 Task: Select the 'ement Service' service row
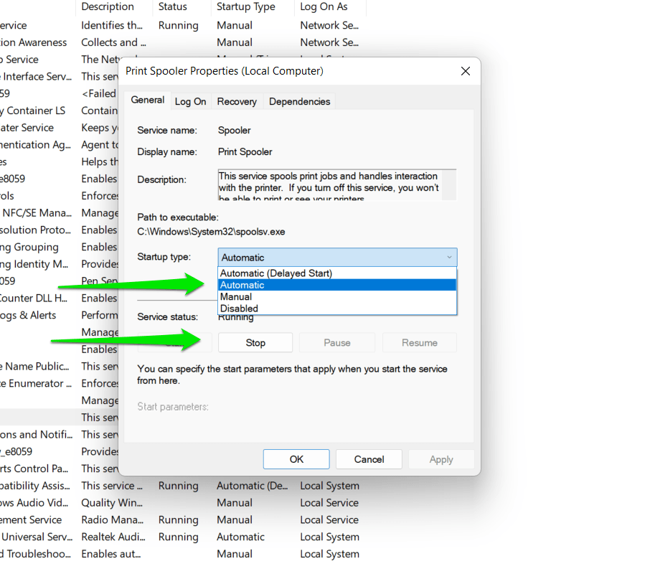pyautogui.click(x=31, y=520)
